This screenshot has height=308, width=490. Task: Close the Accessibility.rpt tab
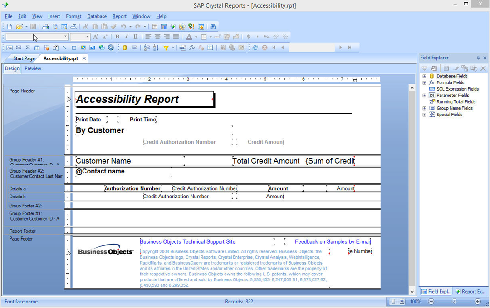click(84, 58)
